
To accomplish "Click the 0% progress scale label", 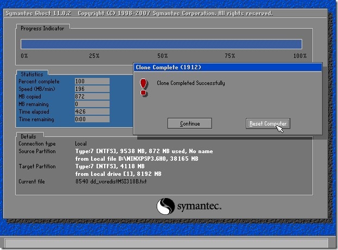I will tap(24, 56).
